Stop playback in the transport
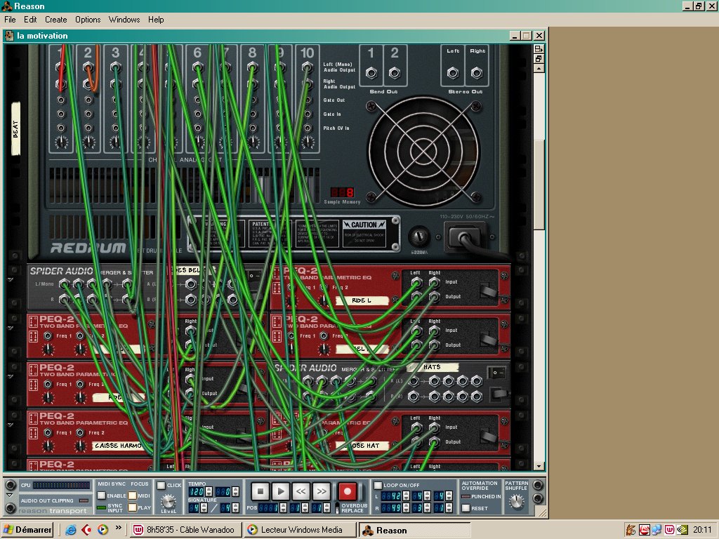Viewport: 719px width, 539px height. coord(260,492)
